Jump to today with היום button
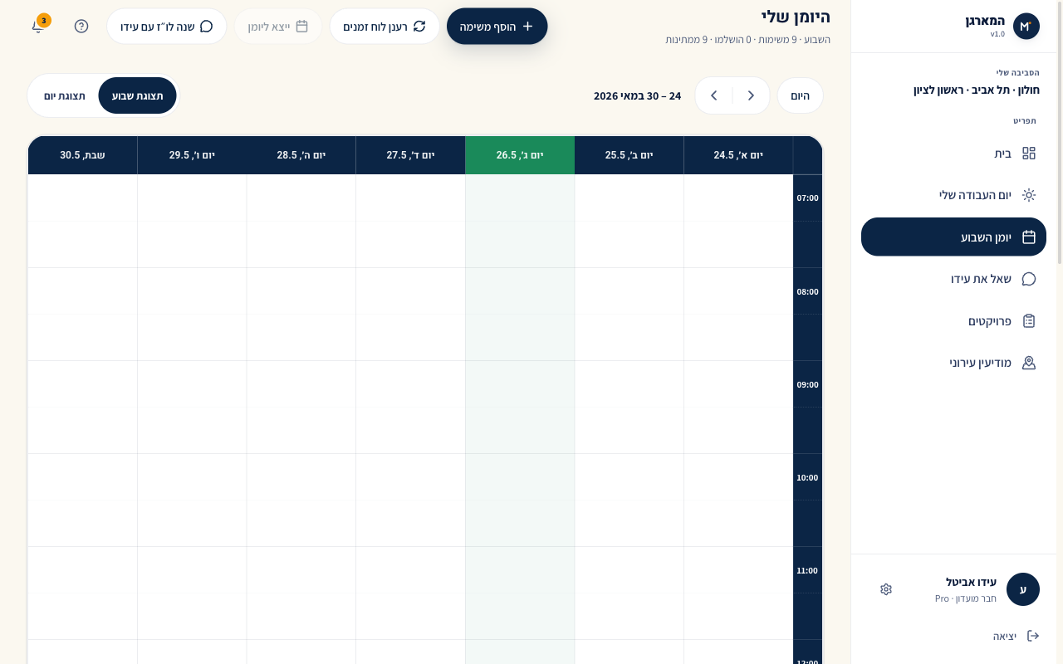Image resolution: width=1063 pixels, height=664 pixels. [x=800, y=95]
